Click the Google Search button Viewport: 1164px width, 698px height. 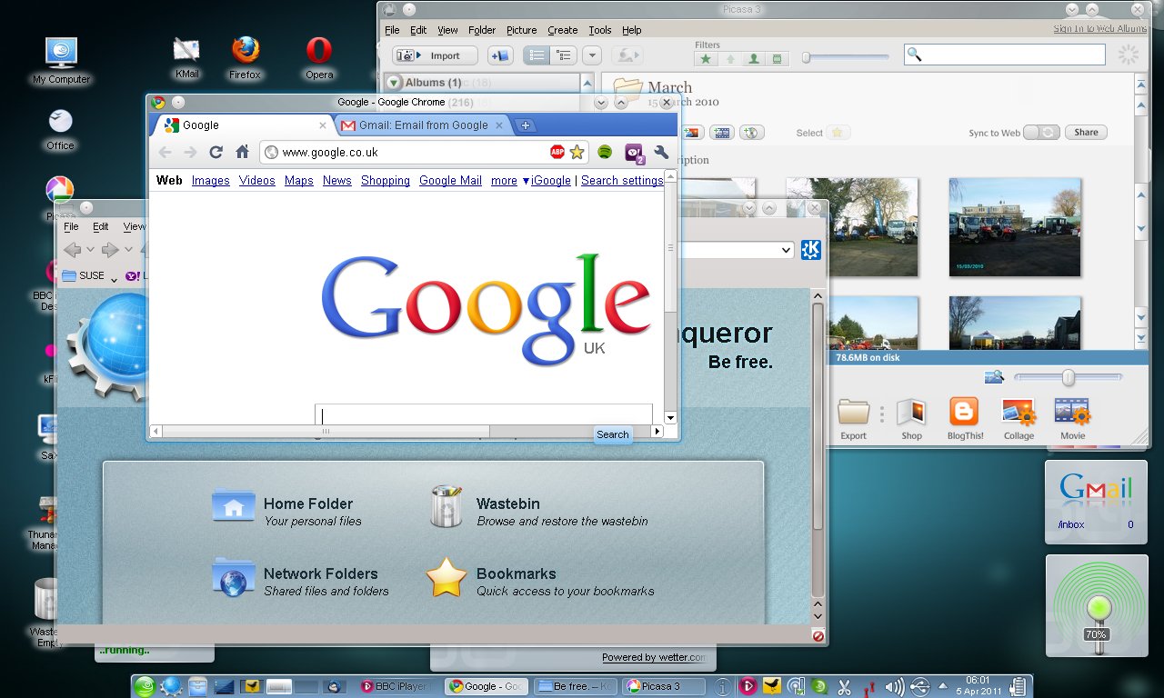click(612, 434)
